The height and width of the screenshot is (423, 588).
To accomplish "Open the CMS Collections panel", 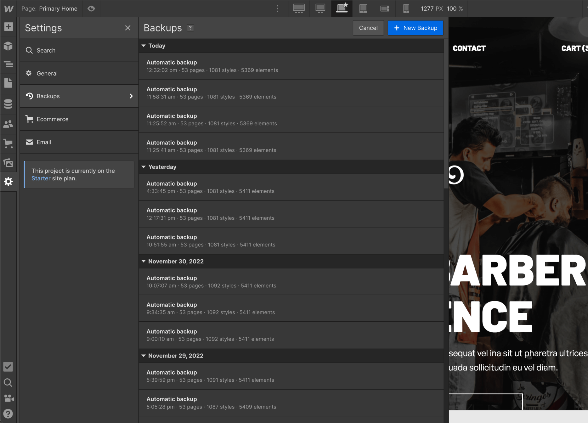I will 8,104.
